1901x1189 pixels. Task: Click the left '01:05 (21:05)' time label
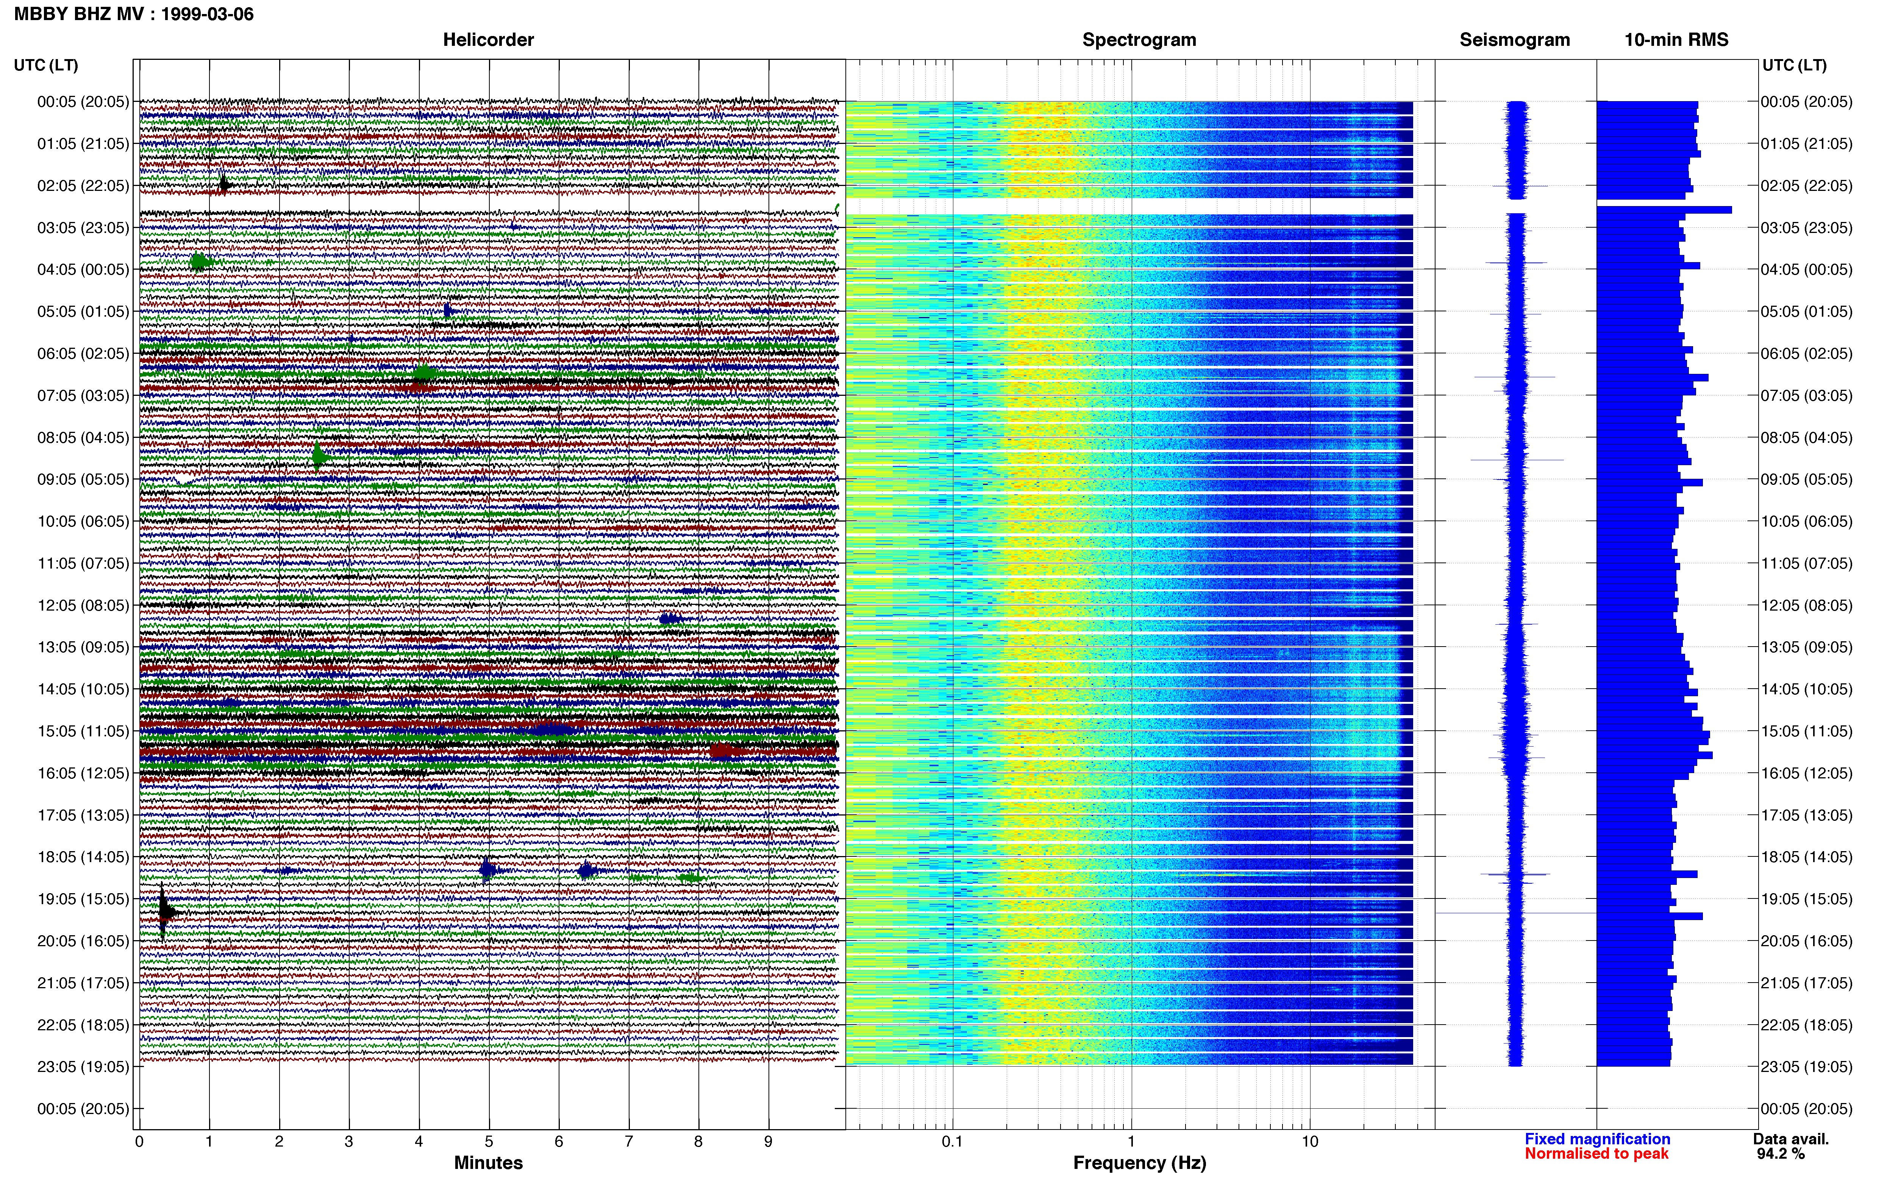pyautogui.click(x=83, y=144)
